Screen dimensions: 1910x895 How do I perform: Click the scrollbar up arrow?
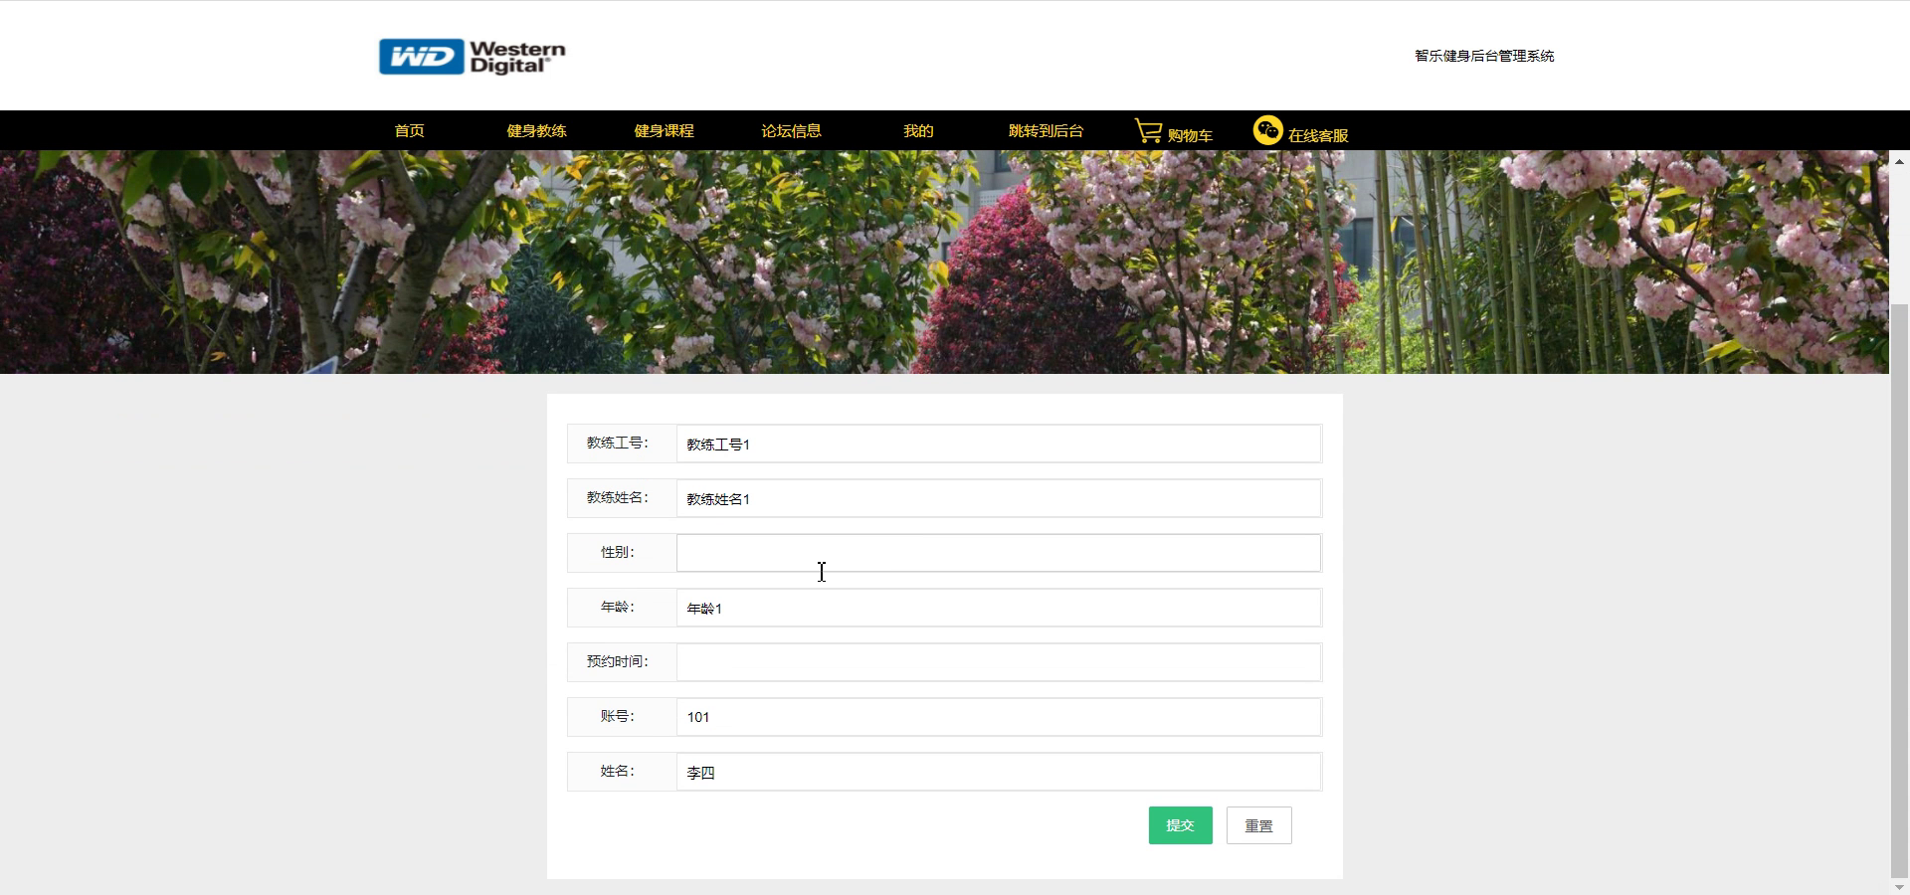point(1899,160)
